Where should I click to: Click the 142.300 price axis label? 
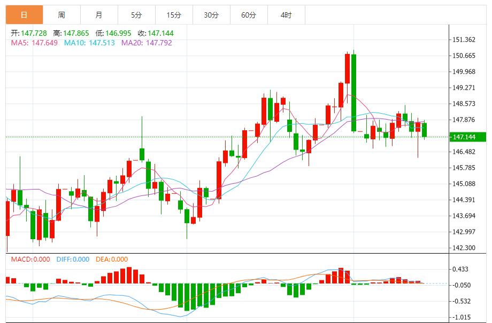click(464, 248)
